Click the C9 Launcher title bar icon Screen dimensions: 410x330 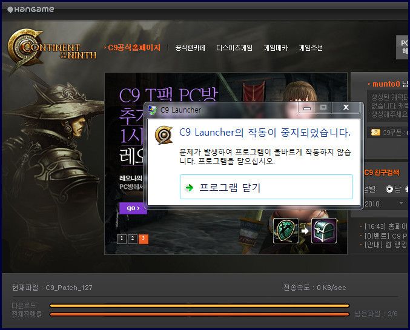(152, 110)
